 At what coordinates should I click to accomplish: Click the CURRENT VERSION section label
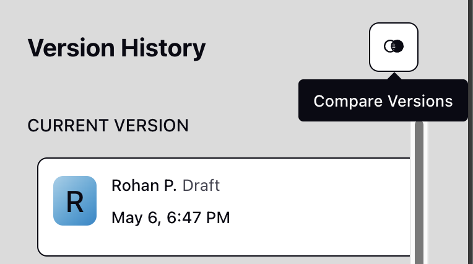108,125
